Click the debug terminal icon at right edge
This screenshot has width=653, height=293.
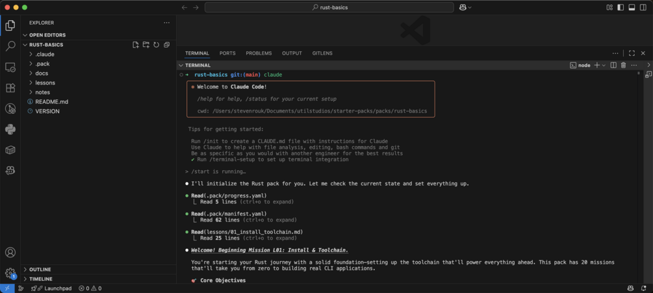648,75
